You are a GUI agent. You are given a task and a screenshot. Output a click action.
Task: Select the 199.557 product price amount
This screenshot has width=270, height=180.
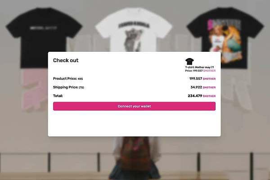pyautogui.click(x=196, y=79)
